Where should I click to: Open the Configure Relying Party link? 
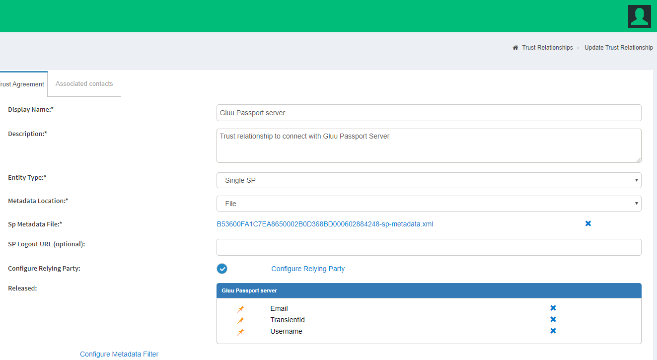tap(308, 269)
